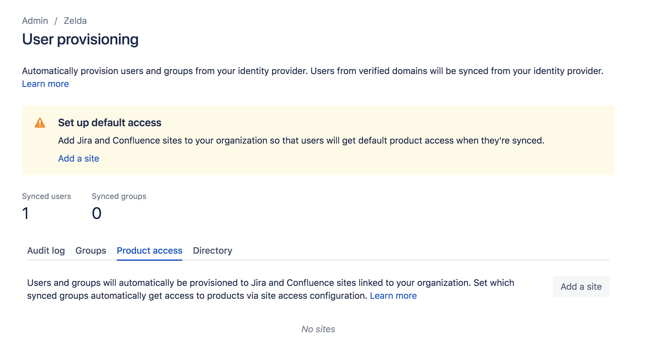Click the orange warning triangle icon

pyautogui.click(x=40, y=123)
